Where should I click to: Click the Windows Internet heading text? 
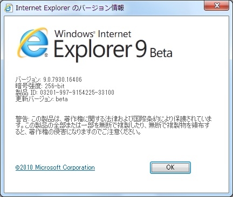click(x=93, y=34)
